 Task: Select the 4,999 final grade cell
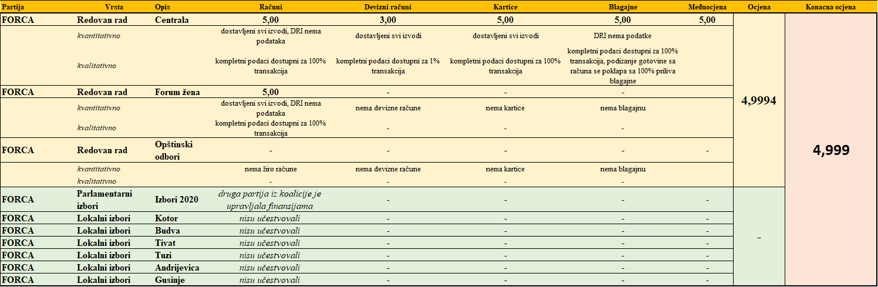point(831,150)
